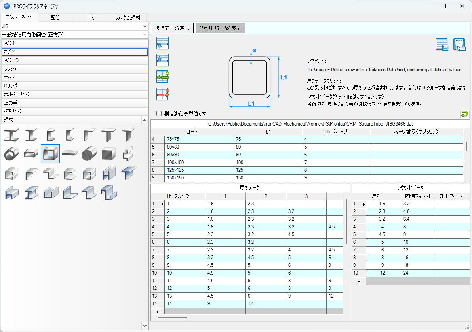Click the new-row asterisk in 厚さデータ
This screenshot has height=332, width=472.
click(158, 312)
